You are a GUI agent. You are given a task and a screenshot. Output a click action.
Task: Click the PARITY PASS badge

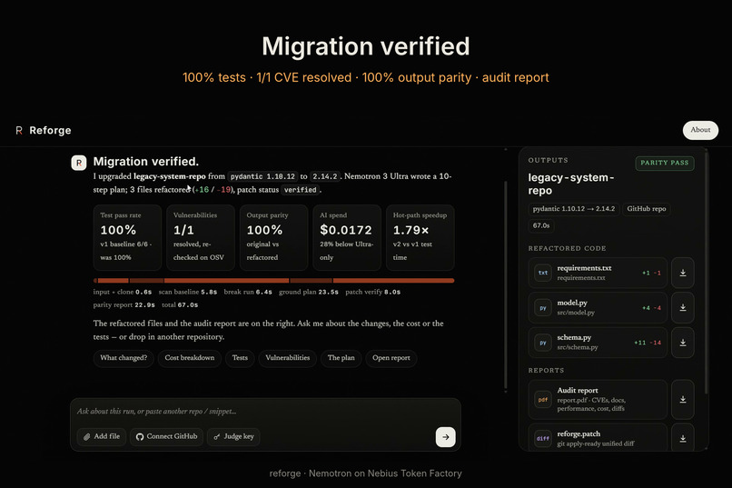(664, 163)
